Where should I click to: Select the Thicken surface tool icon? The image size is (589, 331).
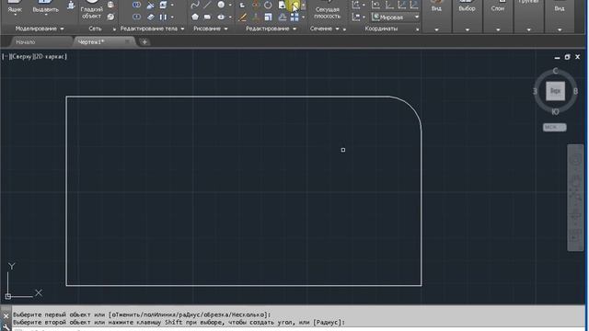point(151,17)
